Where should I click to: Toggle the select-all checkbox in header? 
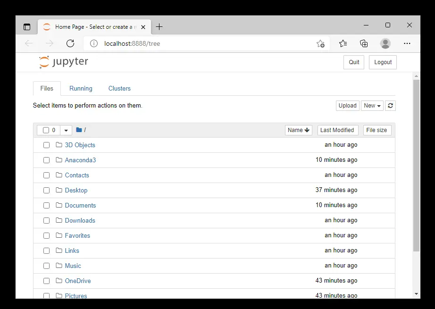click(46, 130)
